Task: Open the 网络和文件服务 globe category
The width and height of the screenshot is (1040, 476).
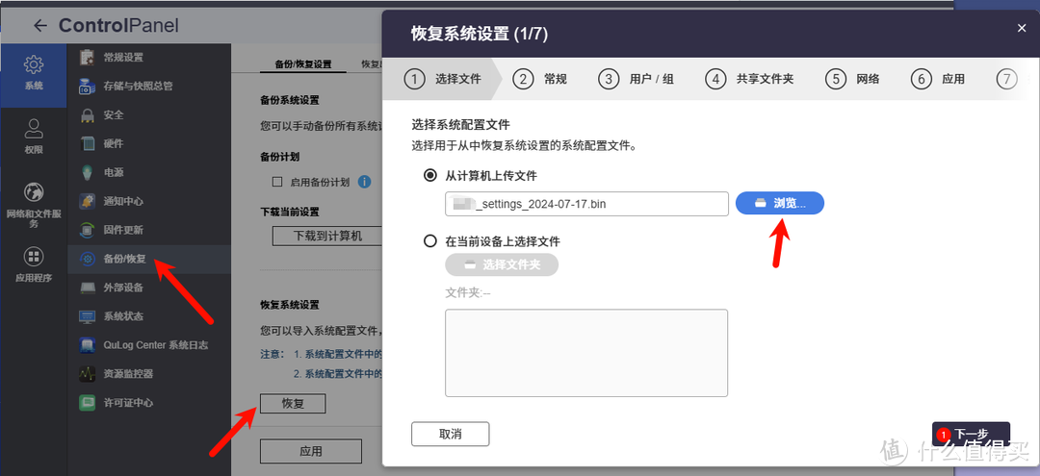Action: [33, 205]
